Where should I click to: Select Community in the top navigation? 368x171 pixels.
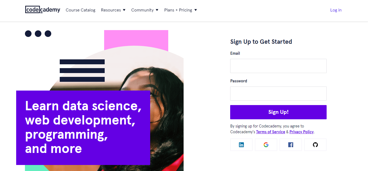(142, 10)
